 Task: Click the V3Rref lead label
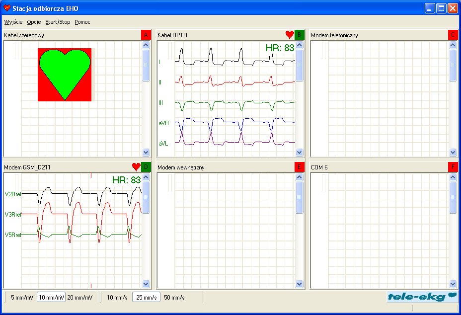click(x=13, y=215)
